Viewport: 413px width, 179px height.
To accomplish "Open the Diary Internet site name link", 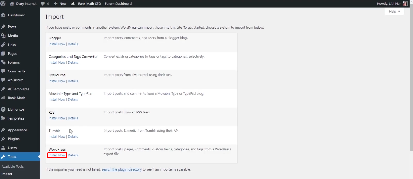I will pos(26,4).
